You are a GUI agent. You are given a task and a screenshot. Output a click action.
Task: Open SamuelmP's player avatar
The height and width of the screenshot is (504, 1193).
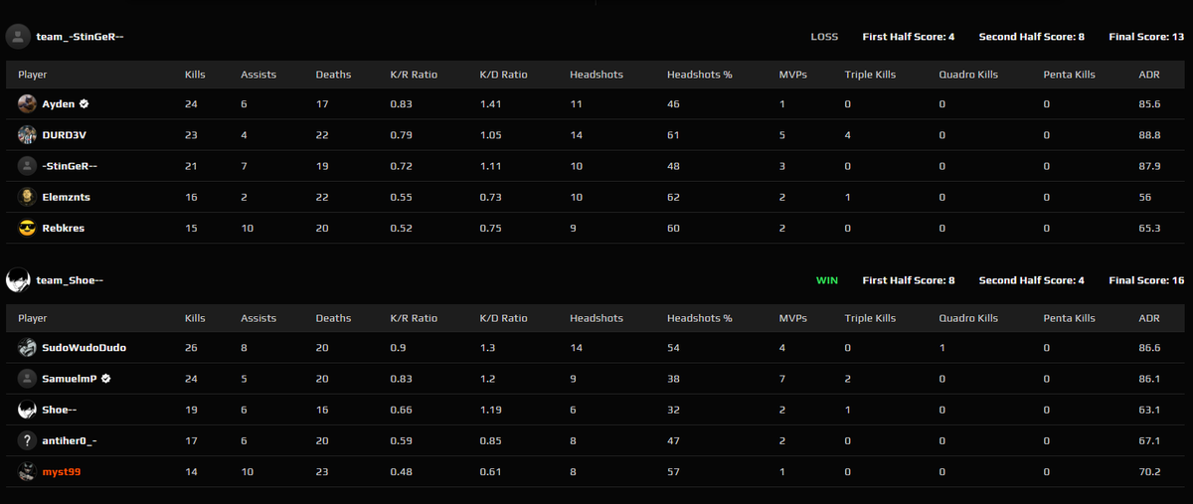[x=27, y=379]
